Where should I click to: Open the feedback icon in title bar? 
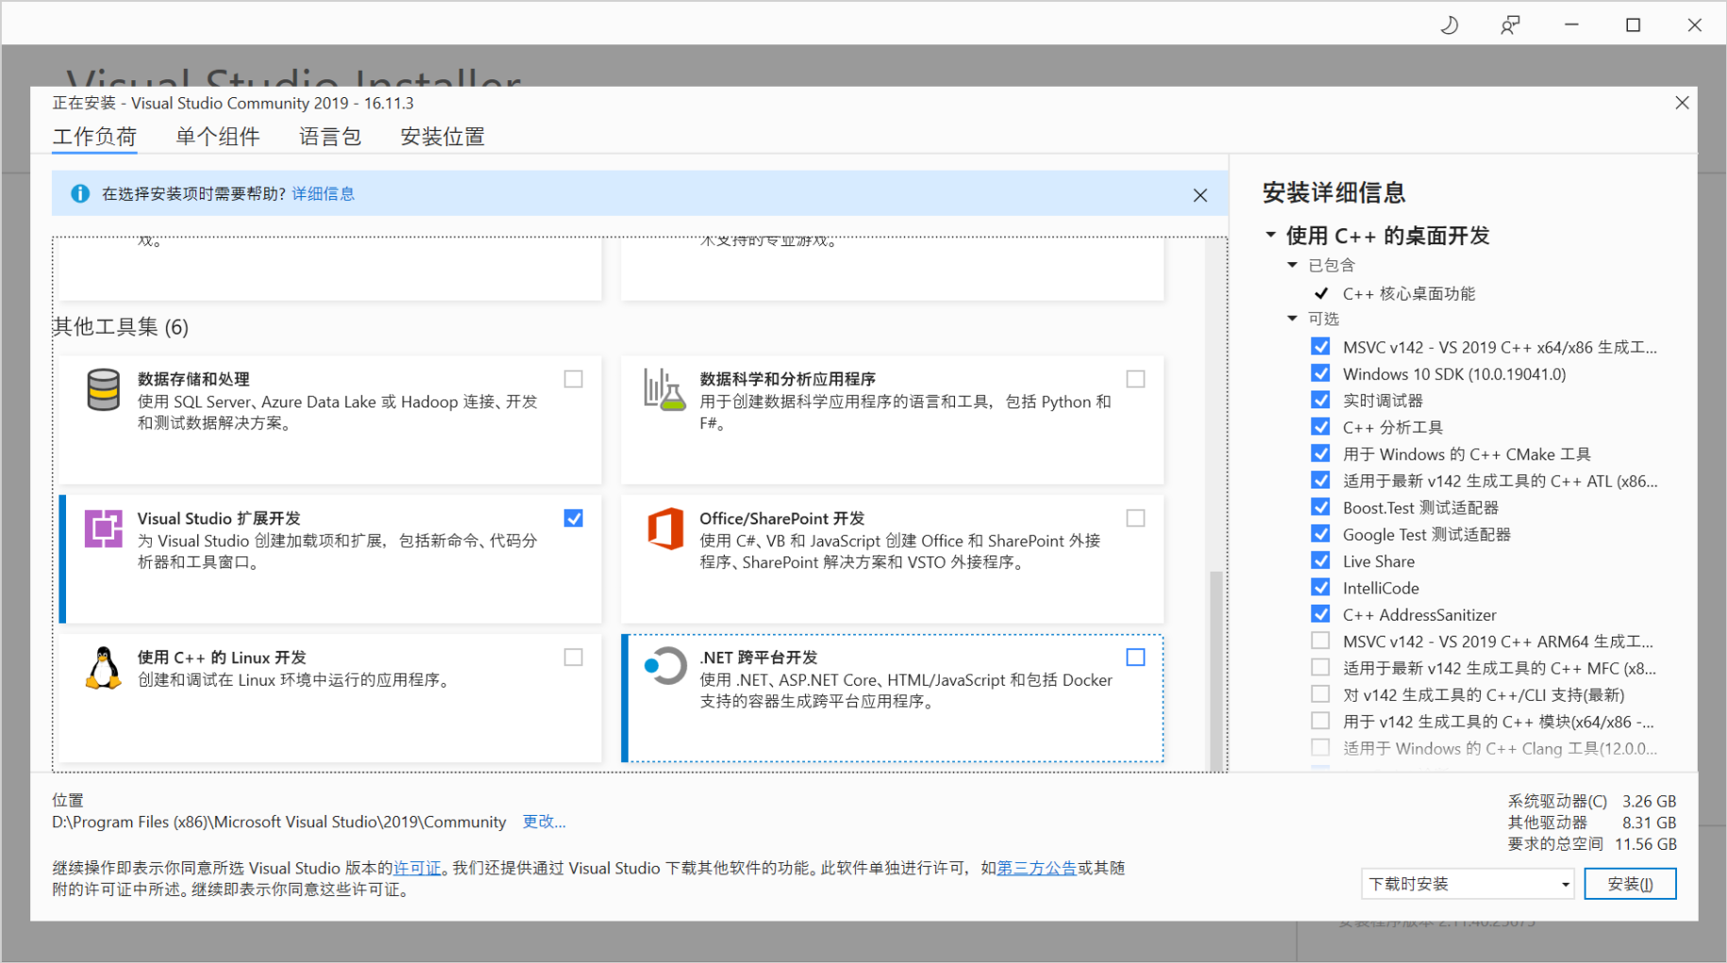pyautogui.click(x=1510, y=25)
